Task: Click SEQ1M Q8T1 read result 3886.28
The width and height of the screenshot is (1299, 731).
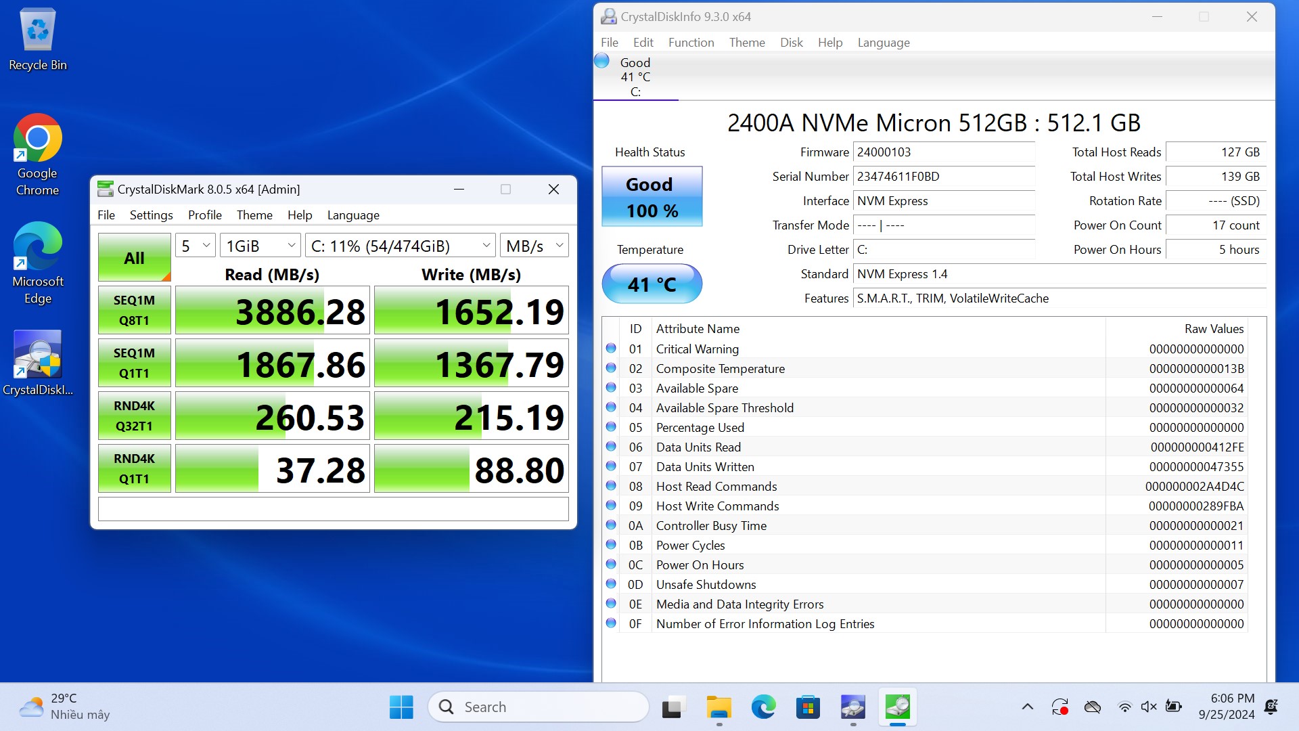Action: (272, 310)
